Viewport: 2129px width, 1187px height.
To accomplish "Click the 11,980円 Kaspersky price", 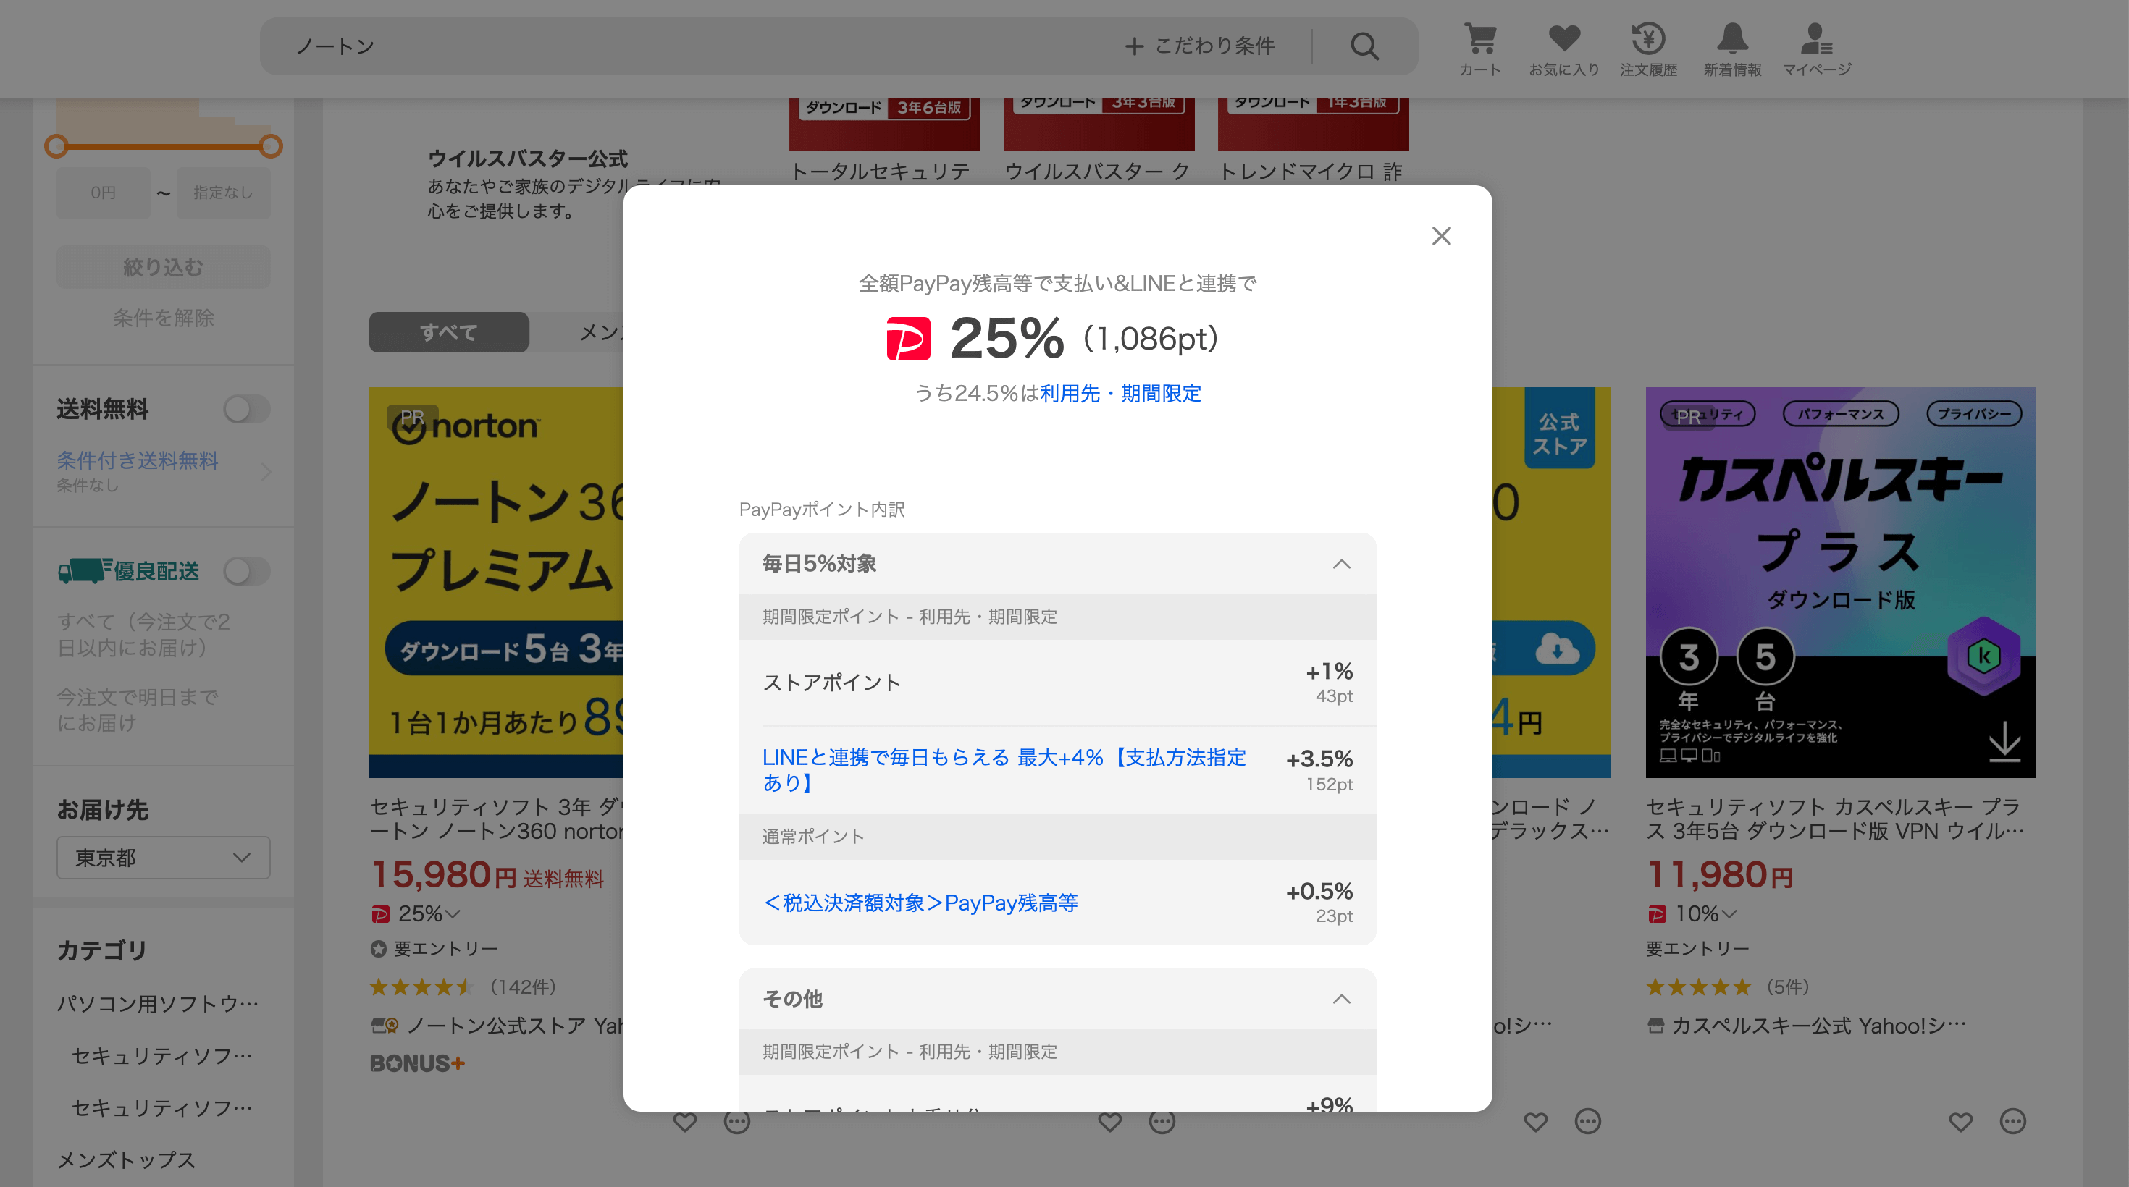I will (1719, 875).
